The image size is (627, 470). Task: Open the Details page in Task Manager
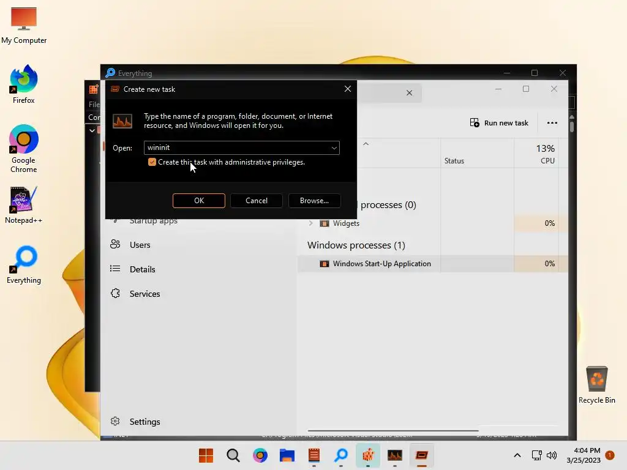tap(142, 269)
